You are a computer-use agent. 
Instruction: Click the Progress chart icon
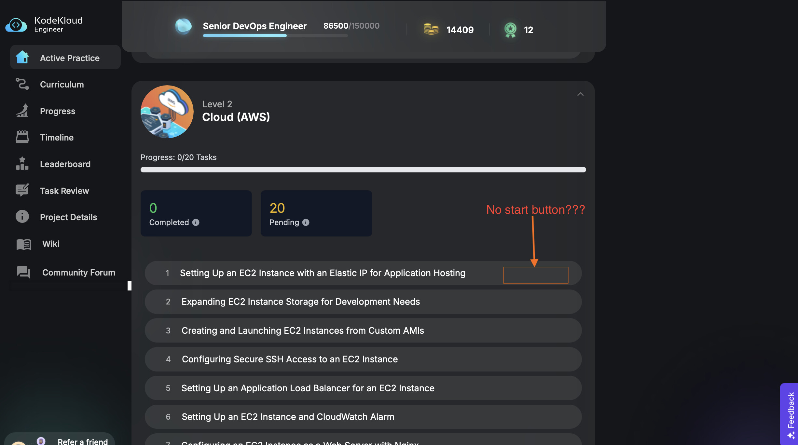click(x=22, y=111)
